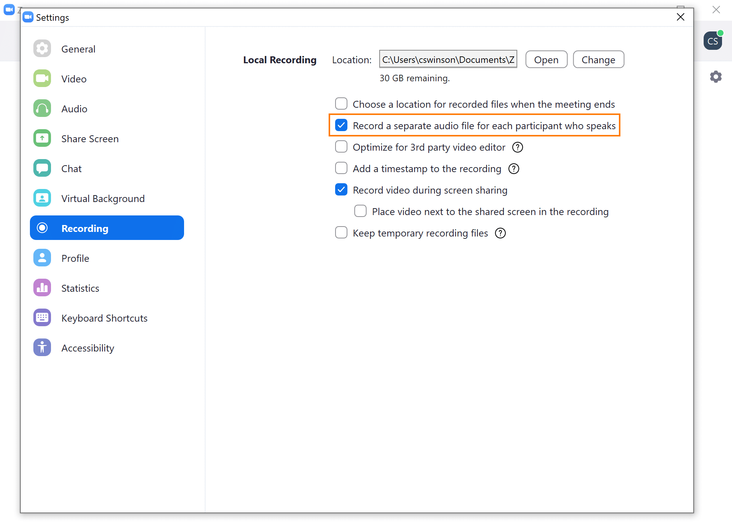This screenshot has width=732, height=524.
Task: Toggle Record video during screen sharing checkbox
Action: [341, 190]
